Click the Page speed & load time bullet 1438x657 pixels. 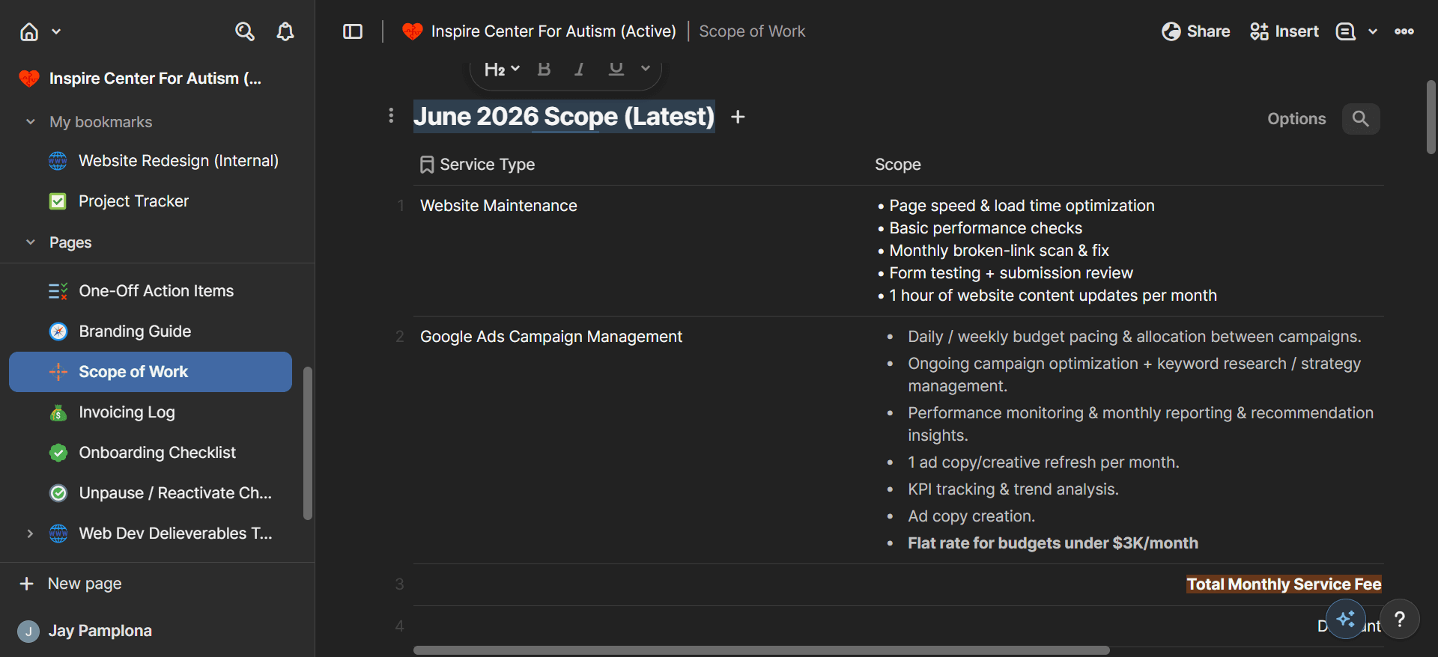pos(1022,206)
